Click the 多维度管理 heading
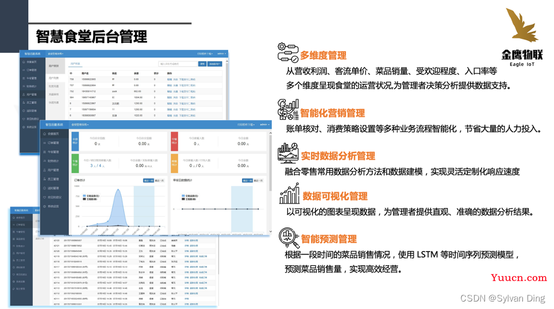 click(324, 56)
